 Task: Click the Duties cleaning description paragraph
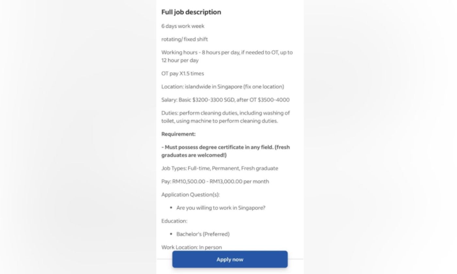225,117
